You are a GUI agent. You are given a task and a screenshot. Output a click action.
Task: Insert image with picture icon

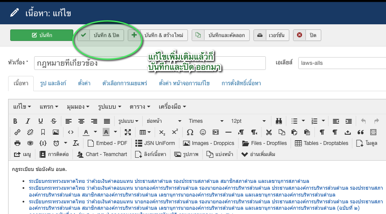[x=56, y=132]
